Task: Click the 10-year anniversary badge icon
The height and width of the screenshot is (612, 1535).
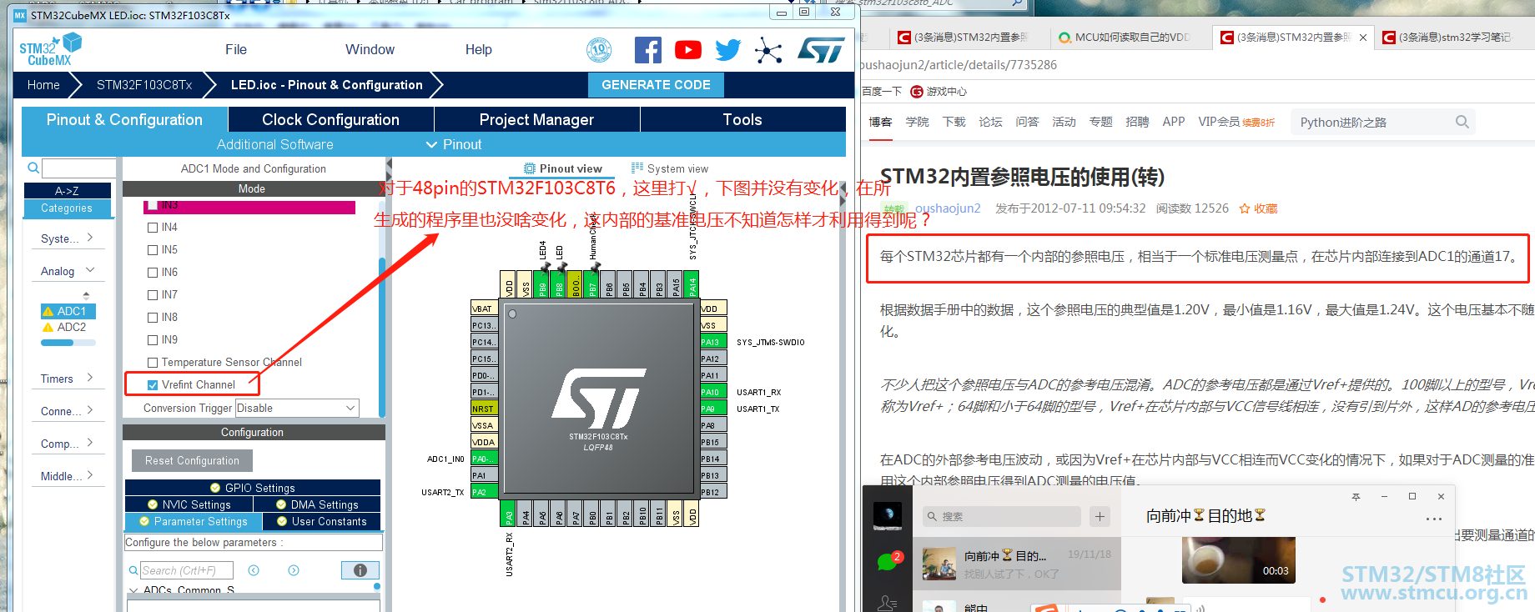Action: (x=599, y=50)
